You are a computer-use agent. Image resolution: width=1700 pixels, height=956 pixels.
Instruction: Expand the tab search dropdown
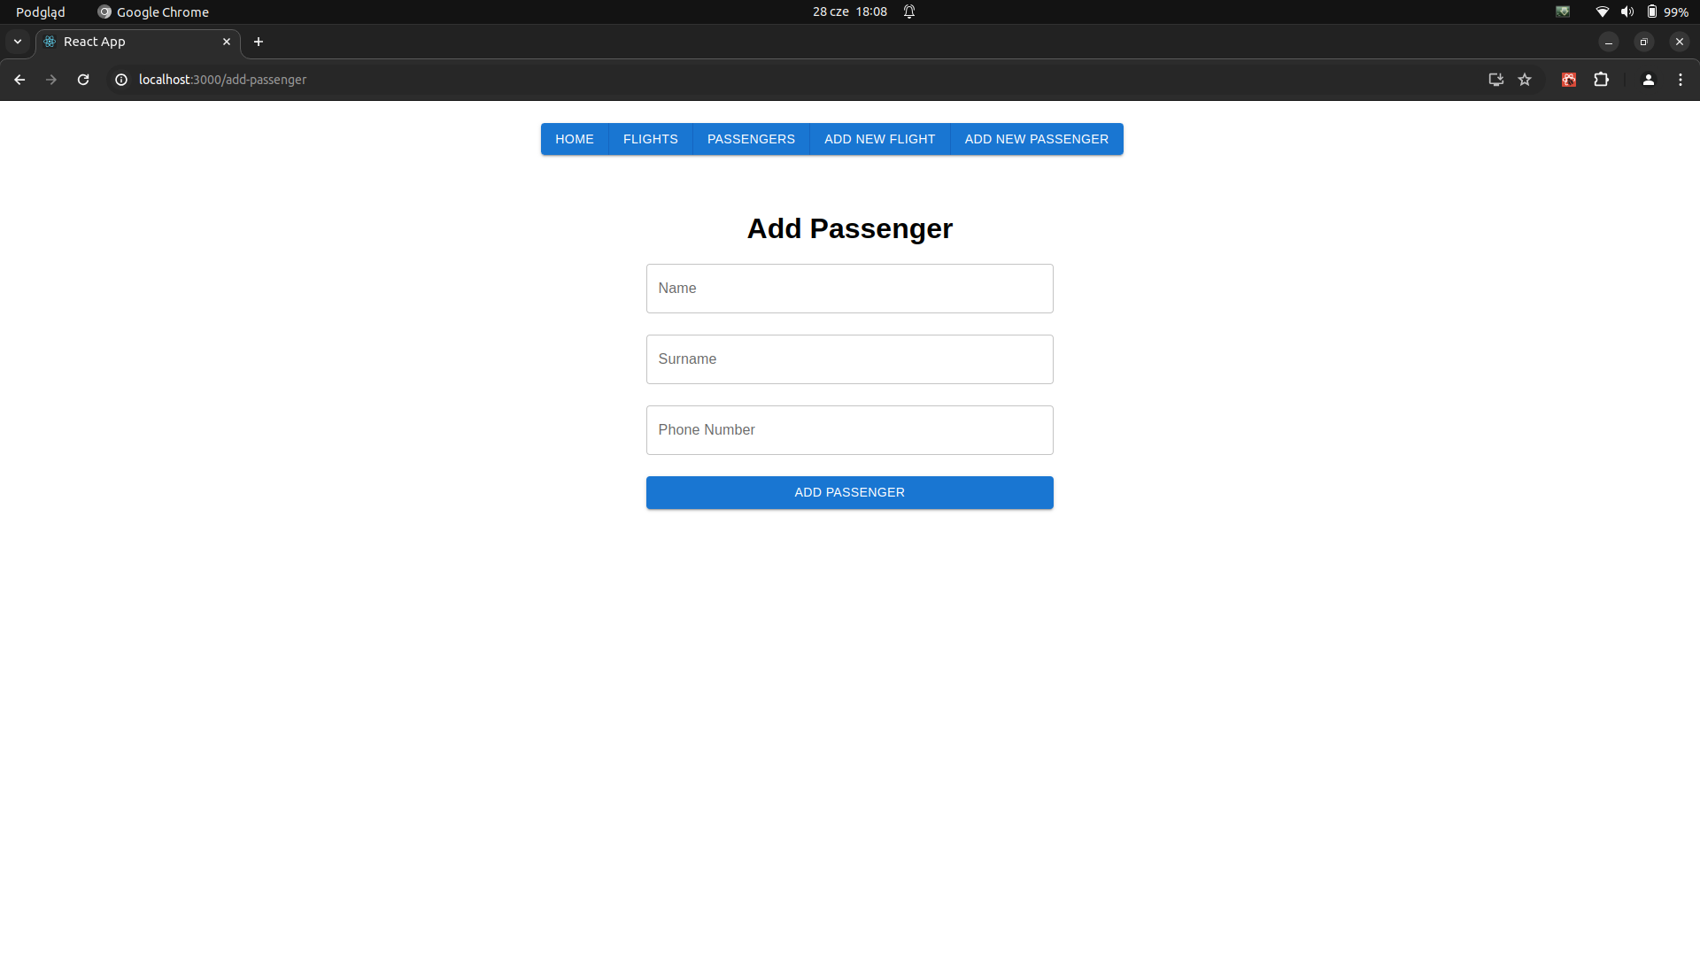(x=18, y=42)
